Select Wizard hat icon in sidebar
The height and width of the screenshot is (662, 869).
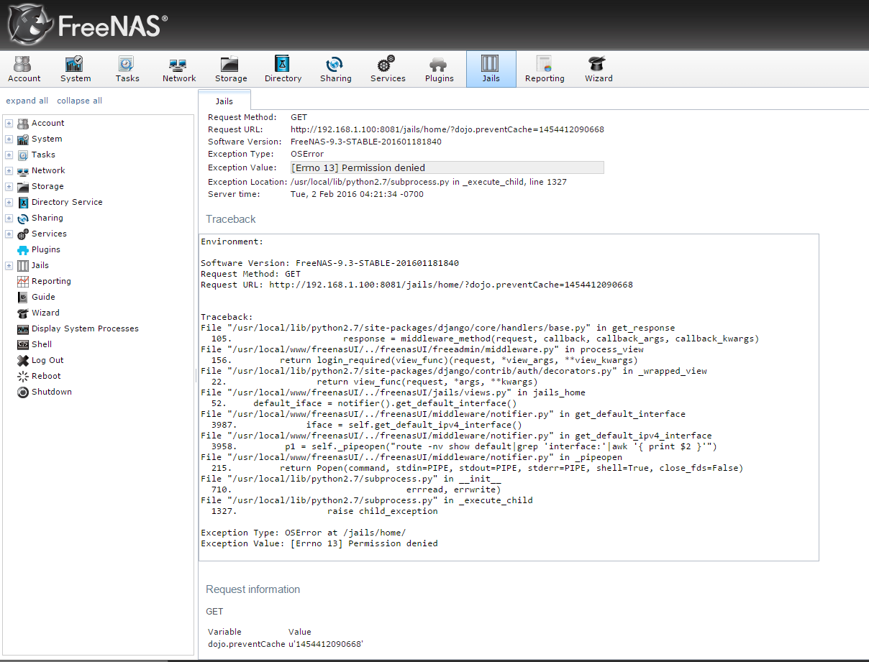(x=23, y=313)
